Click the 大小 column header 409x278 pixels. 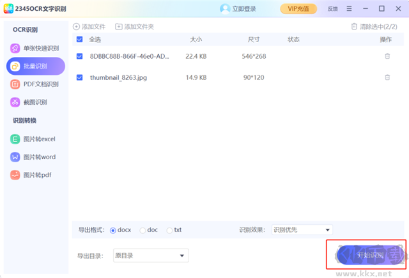tap(196, 40)
